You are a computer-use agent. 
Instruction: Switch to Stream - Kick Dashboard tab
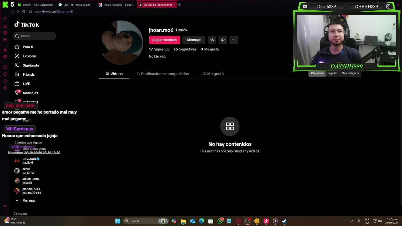[x=35, y=5]
